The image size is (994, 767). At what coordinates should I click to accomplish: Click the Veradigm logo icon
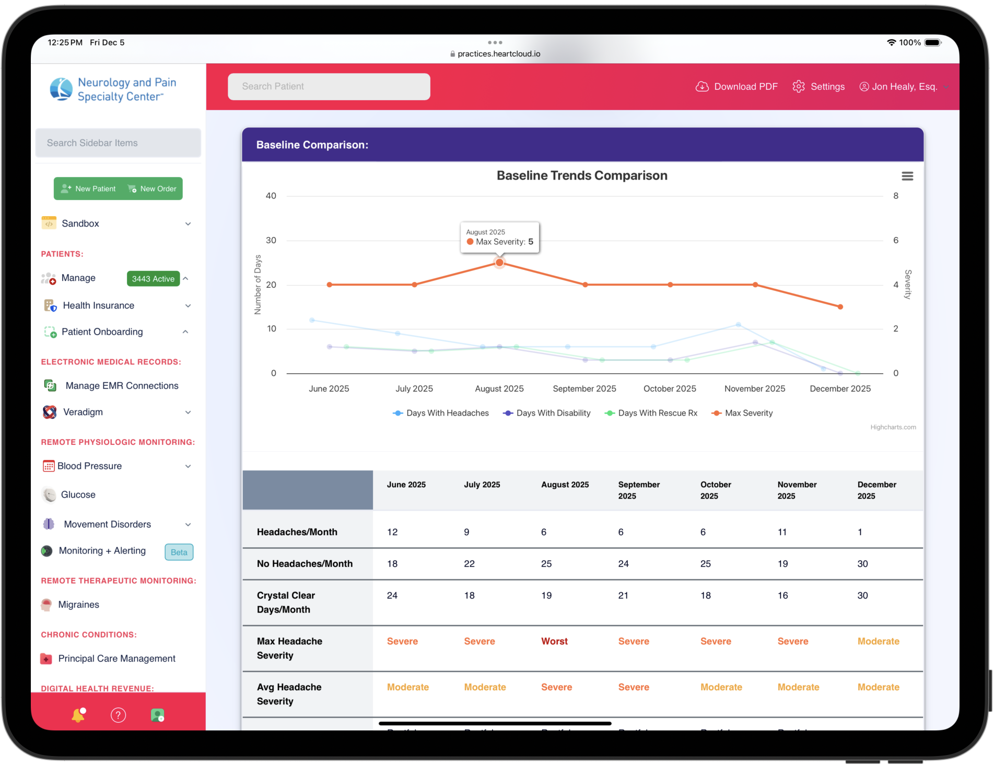(50, 412)
